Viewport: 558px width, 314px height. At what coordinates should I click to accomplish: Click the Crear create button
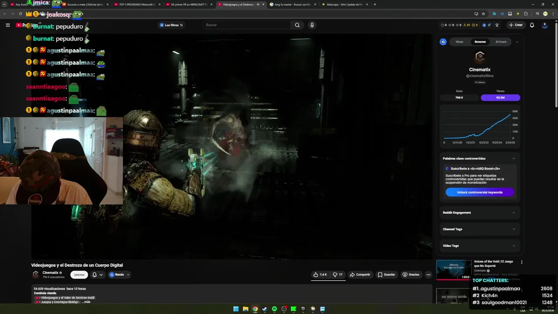(515, 25)
